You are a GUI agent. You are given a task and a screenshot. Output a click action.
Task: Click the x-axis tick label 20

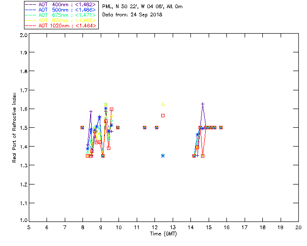pyautogui.click(x=298, y=227)
